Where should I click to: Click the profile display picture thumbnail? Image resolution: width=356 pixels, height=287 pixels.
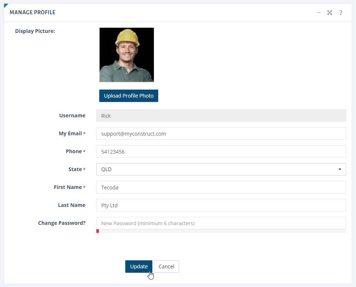click(127, 55)
